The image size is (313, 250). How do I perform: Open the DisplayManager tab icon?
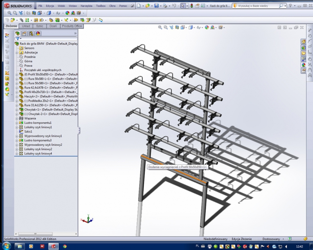pyautogui.click(x=38, y=34)
